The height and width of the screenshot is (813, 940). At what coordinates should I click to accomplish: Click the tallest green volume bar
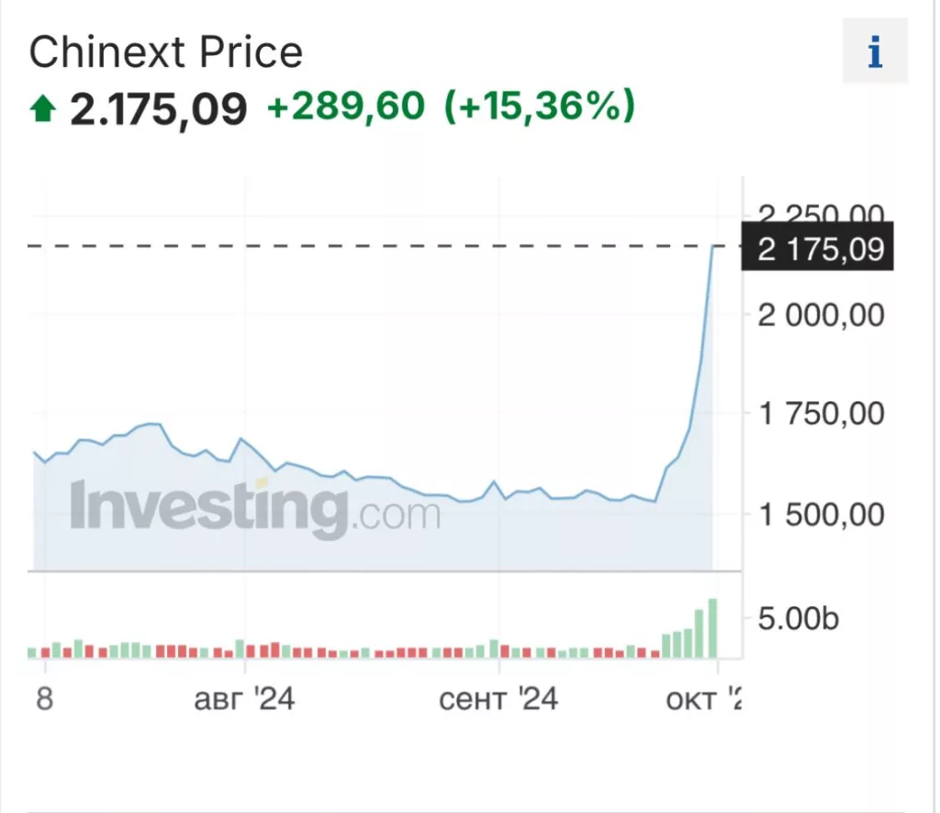(712, 628)
